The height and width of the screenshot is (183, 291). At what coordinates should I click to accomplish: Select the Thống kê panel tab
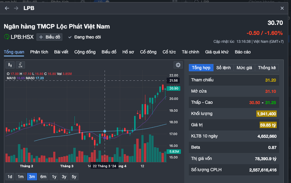click(x=267, y=68)
